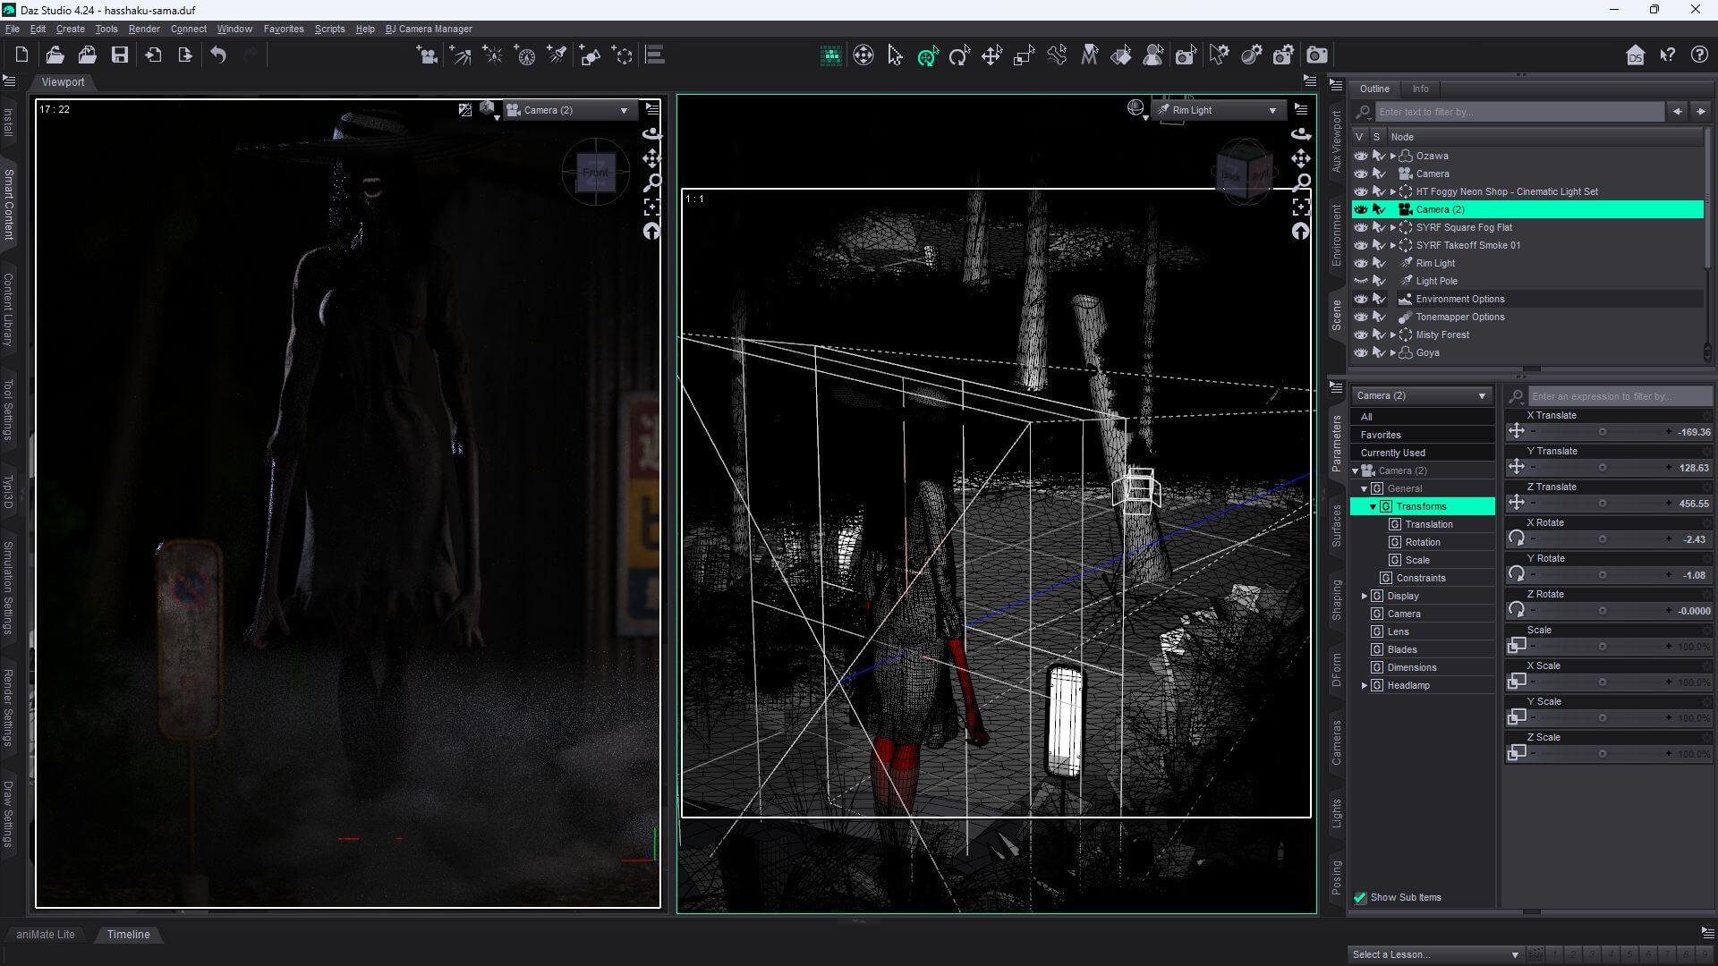The height and width of the screenshot is (966, 1718).
Task: Toggle visibility eye for Ozawa
Action: [1360, 156]
